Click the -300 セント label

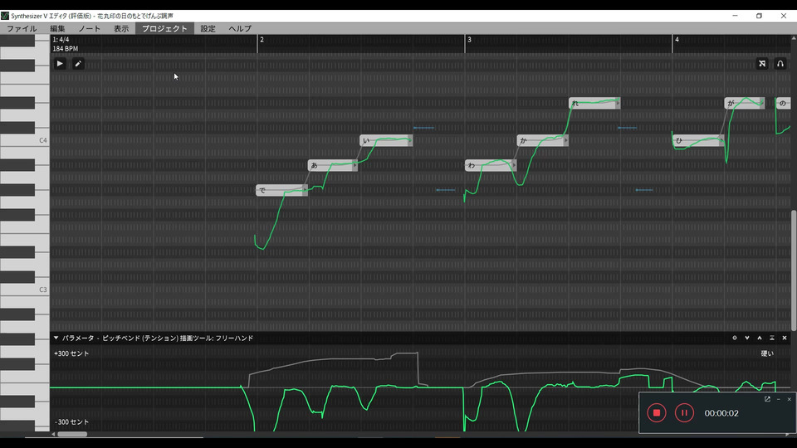pos(71,422)
